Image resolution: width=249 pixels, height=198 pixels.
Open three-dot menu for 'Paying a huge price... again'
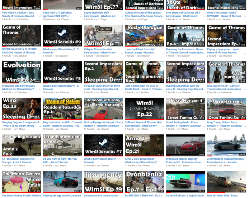[x=245, y=53]
